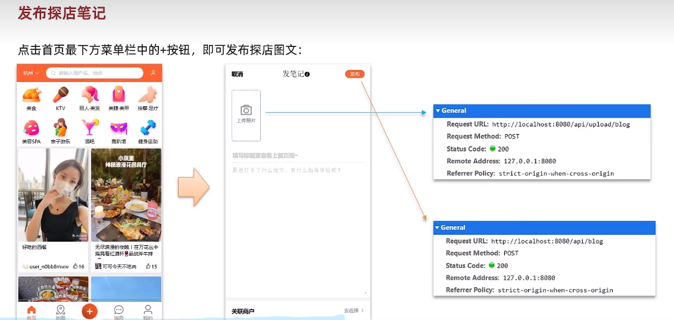Screen dimensions: 674x320
Task: Open the 美食 food category icon
Action: coord(32,95)
